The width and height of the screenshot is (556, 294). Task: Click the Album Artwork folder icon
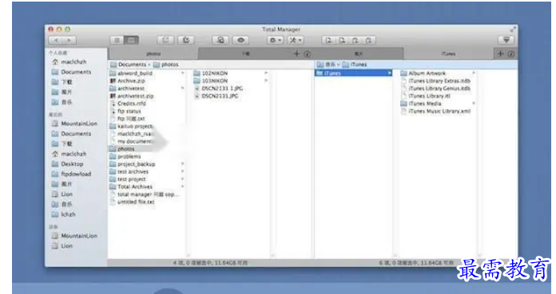coord(404,73)
